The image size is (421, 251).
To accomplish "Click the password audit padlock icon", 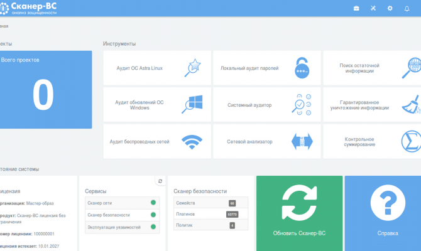I will (302, 68).
